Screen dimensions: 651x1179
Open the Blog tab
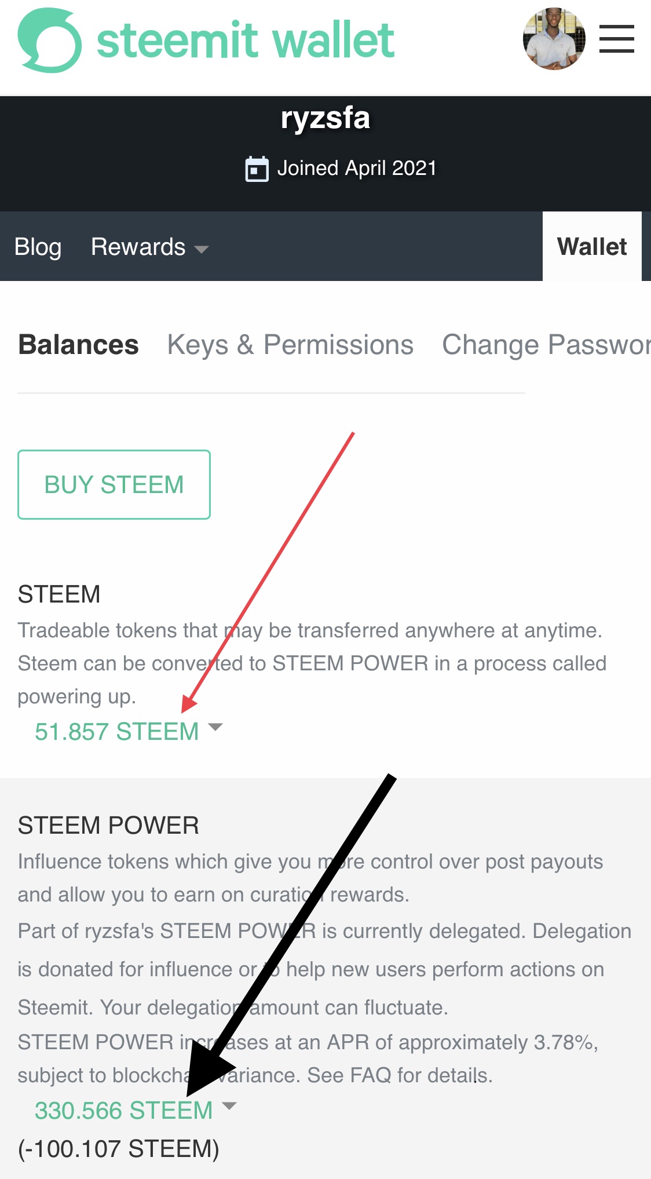(38, 247)
